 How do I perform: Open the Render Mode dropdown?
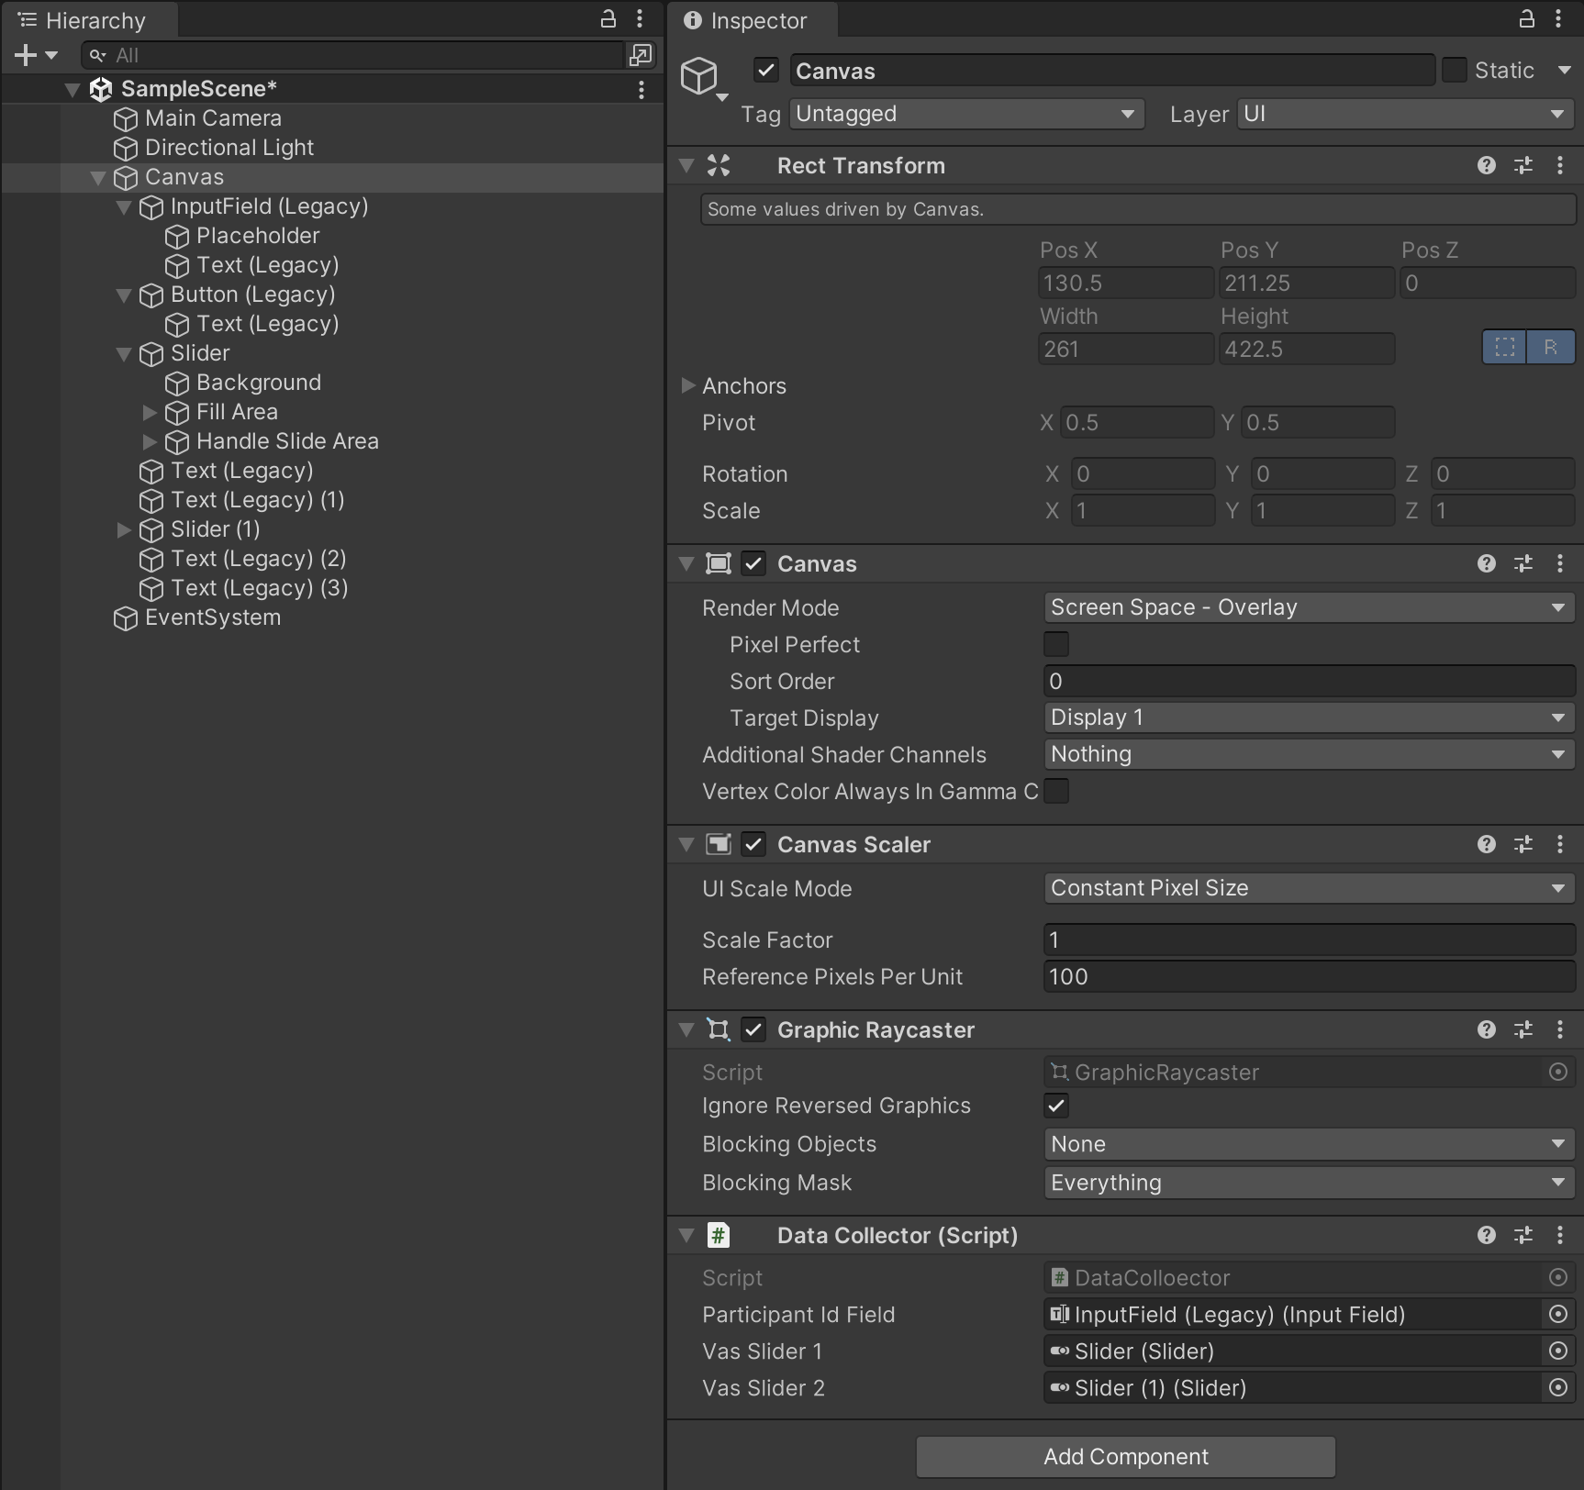click(x=1307, y=606)
